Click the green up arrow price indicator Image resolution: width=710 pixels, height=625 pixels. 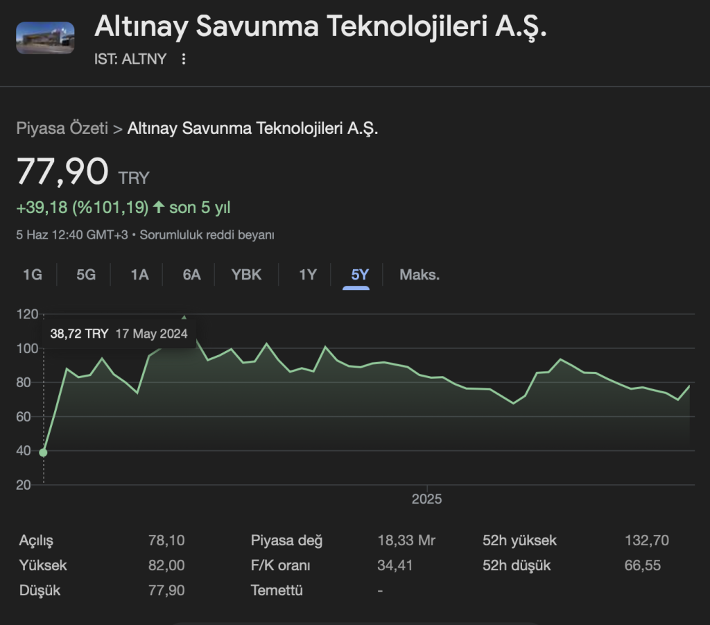(x=159, y=207)
